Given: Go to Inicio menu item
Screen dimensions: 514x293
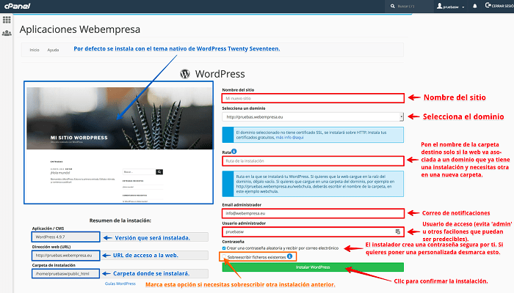Looking at the screenshot, I should click(35, 50).
